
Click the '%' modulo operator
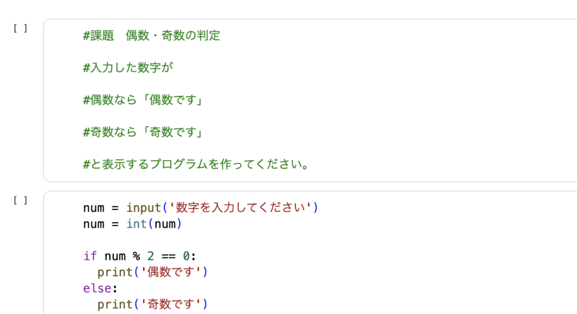click(136, 256)
